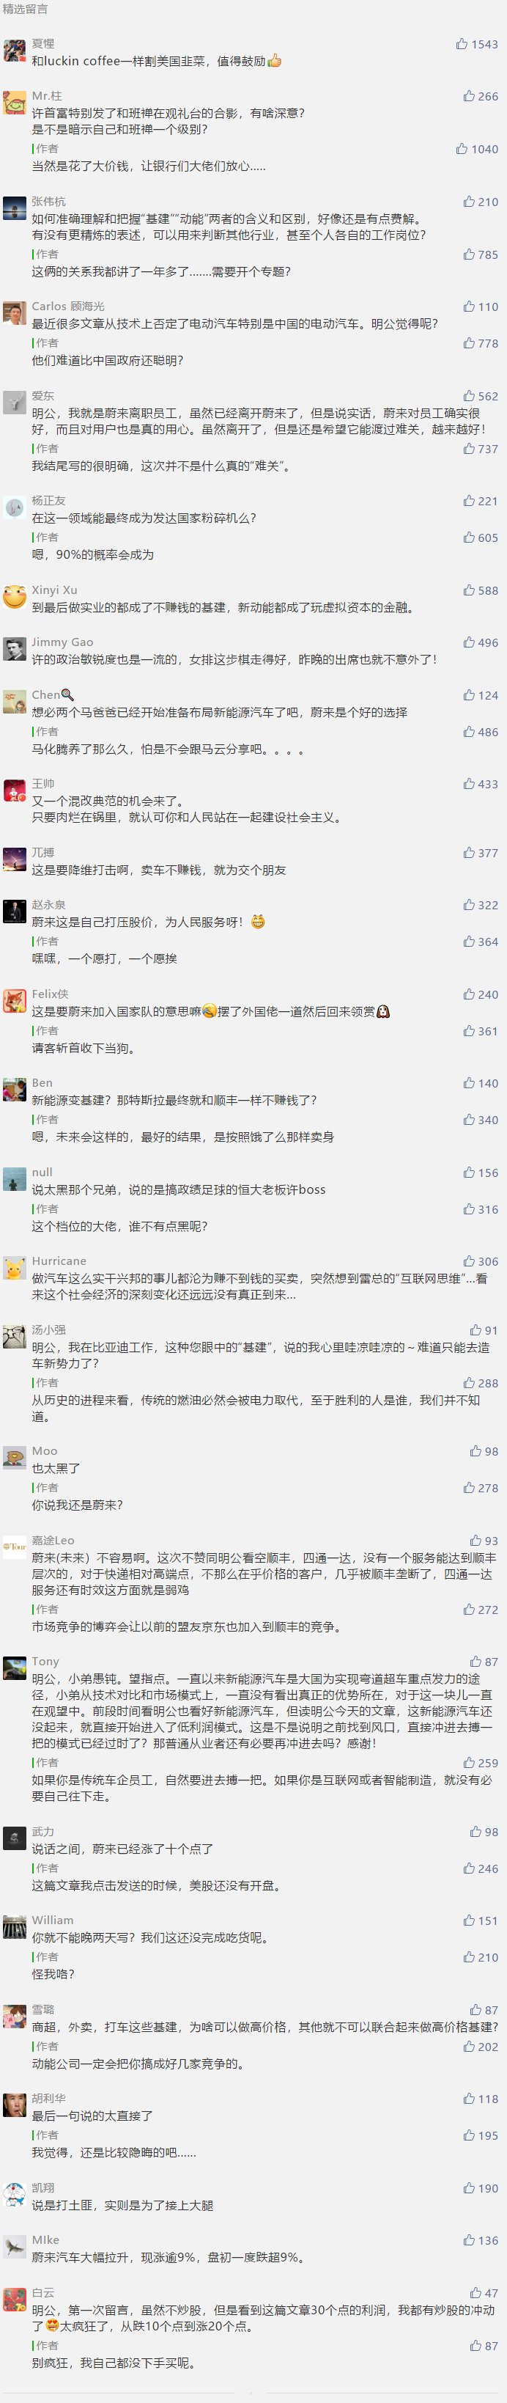Image resolution: width=507 pixels, height=2403 pixels.
Task: Like Hurricane's comment with 306 likes
Action: (x=468, y=1261)
